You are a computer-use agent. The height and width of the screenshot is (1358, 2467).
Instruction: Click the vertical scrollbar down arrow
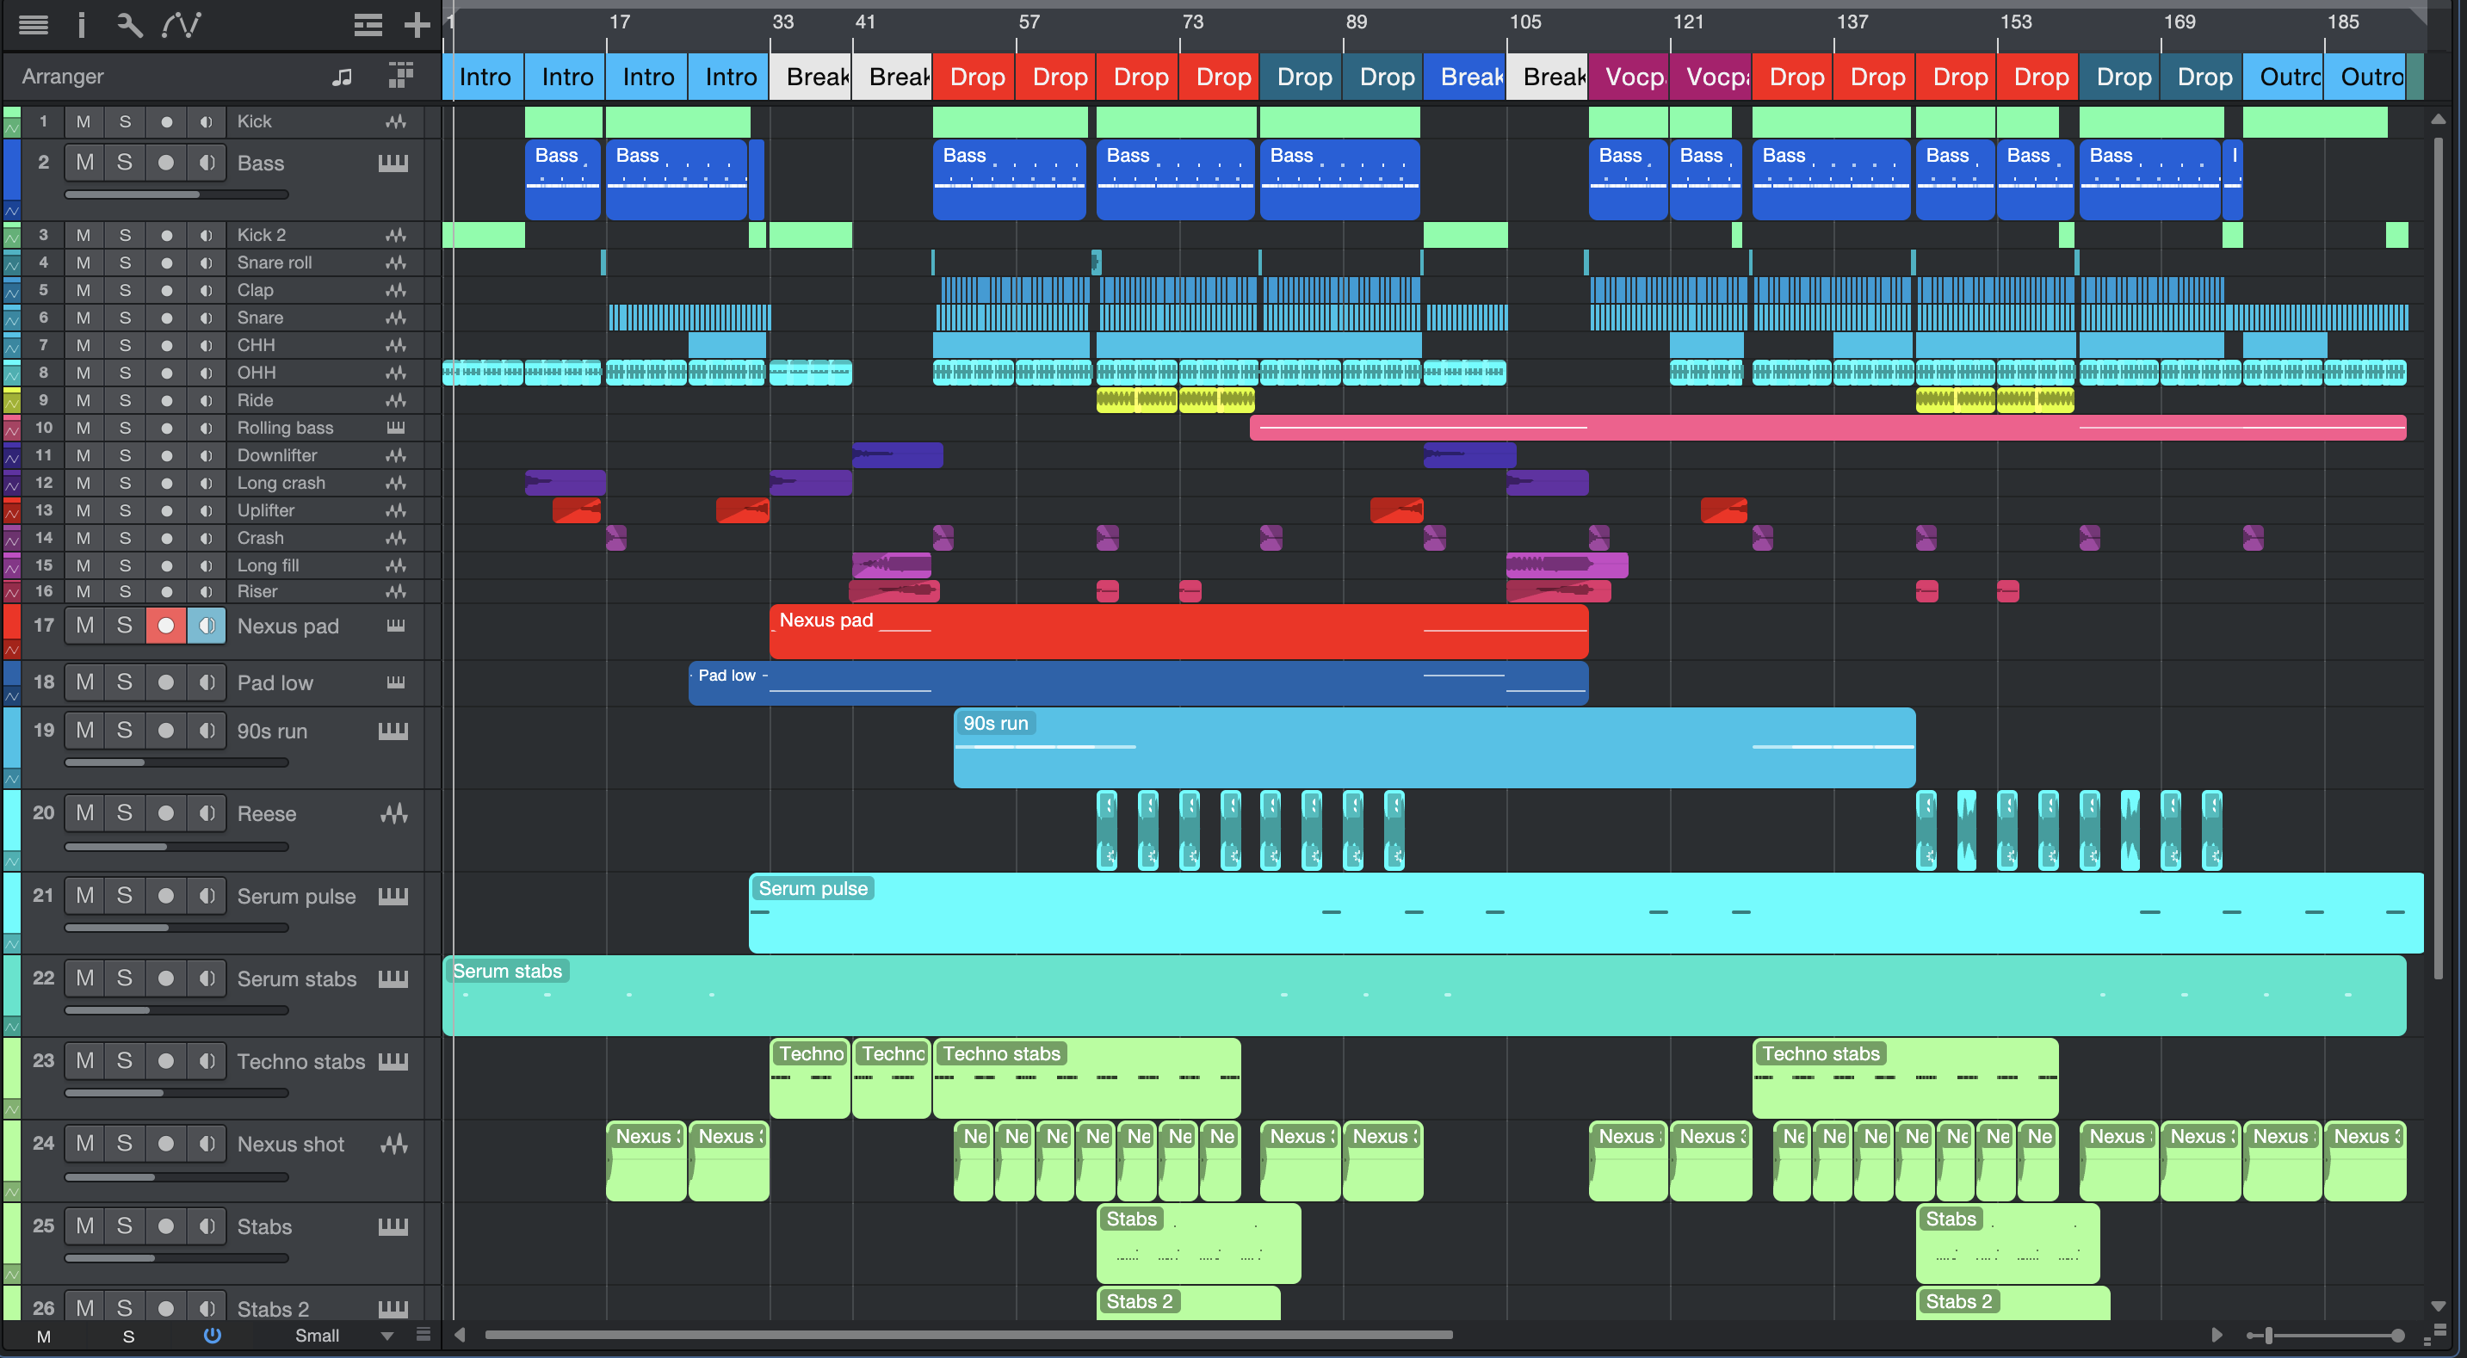point(2439,1306)
